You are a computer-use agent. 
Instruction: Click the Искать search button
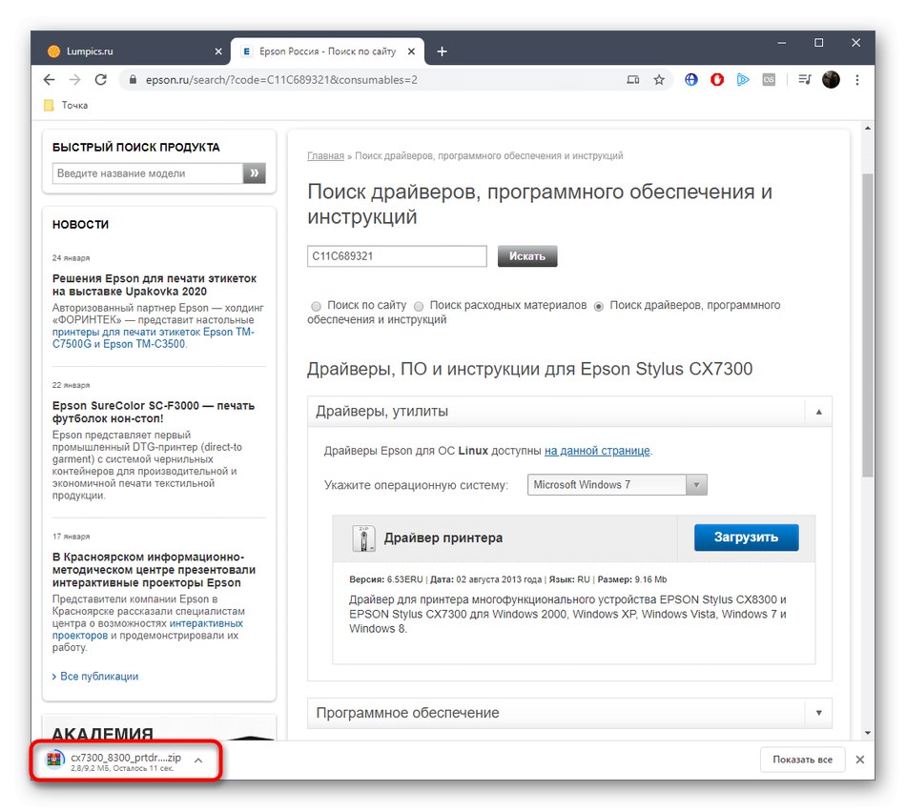[527, 256]
